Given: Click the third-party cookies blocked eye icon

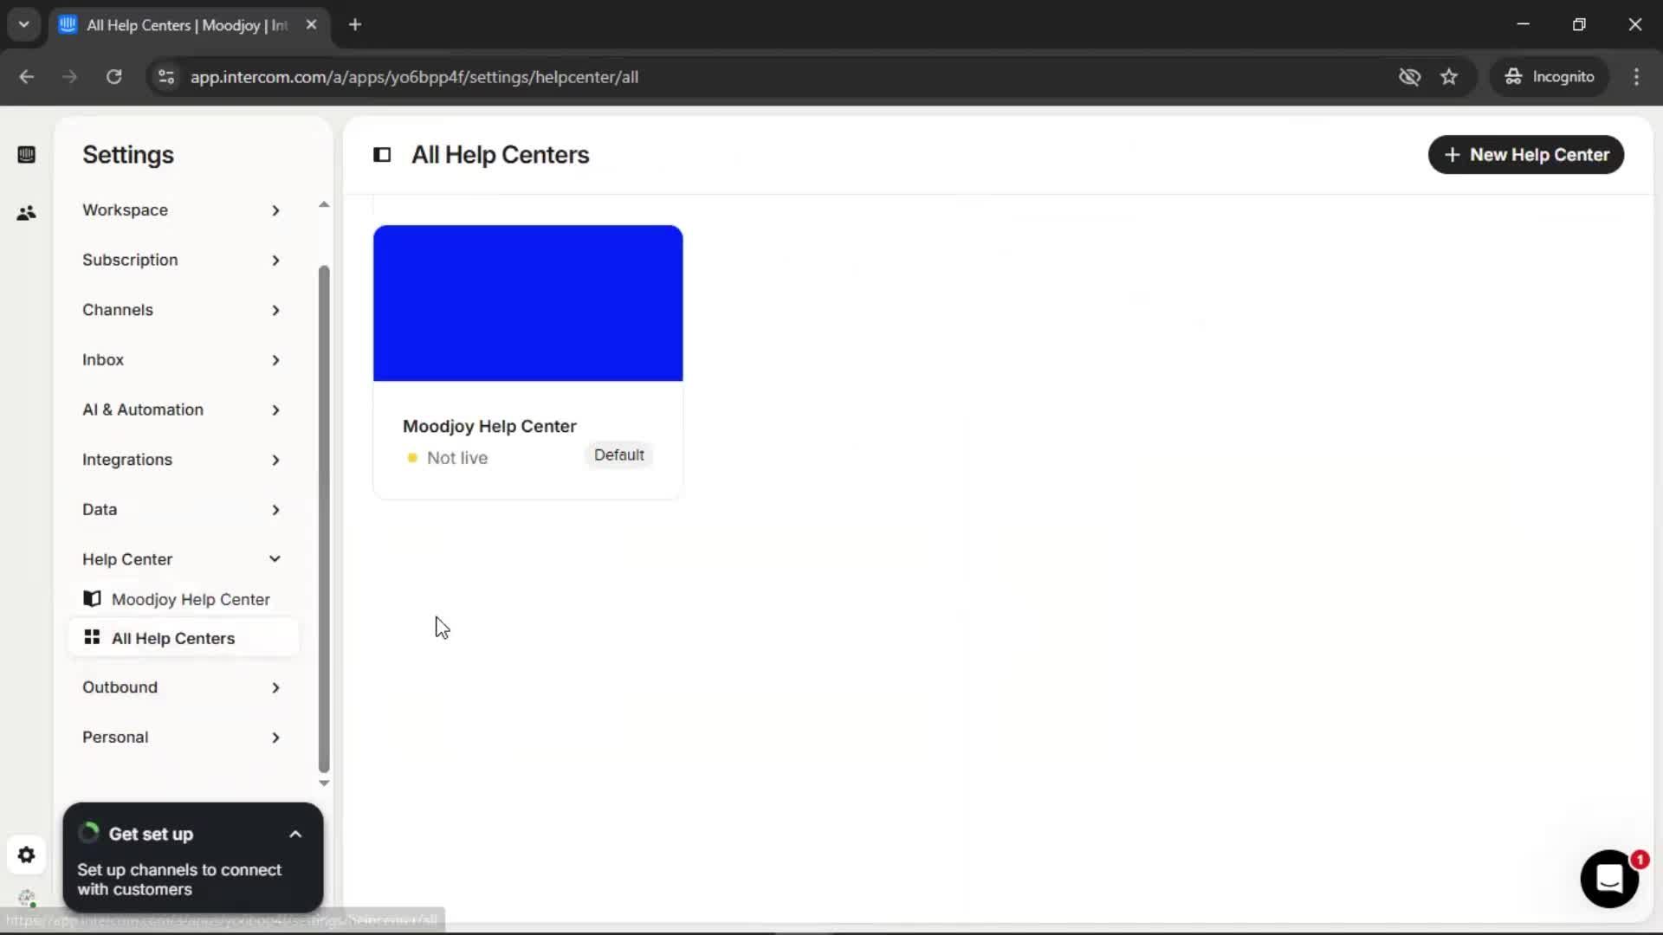Looking at the screenshot, I should point(1409,77).
